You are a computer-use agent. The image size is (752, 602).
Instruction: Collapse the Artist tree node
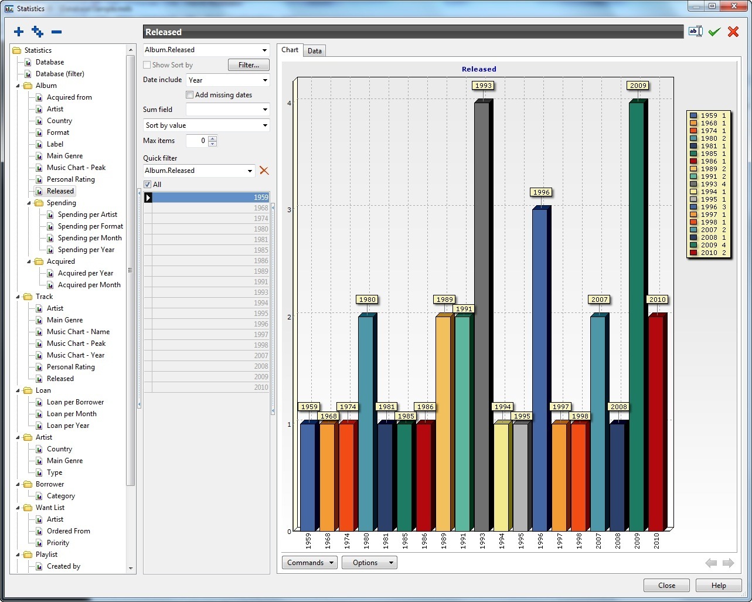(18, 437)
